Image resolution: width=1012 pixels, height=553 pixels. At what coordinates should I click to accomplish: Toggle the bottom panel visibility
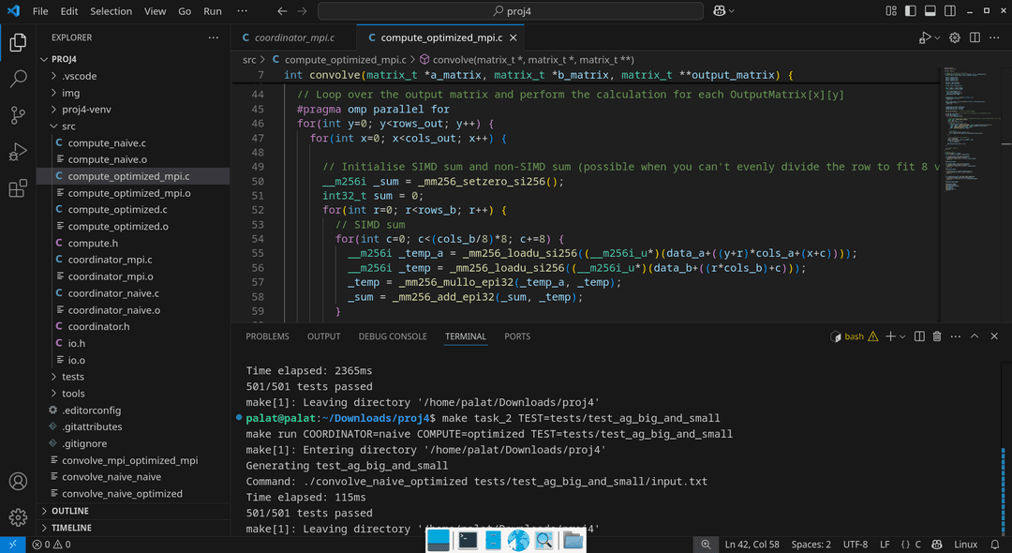point(932,11)
